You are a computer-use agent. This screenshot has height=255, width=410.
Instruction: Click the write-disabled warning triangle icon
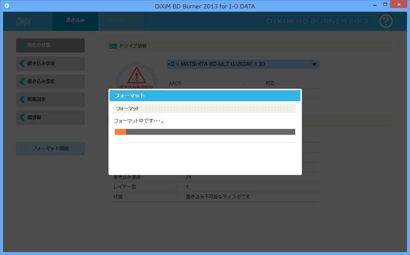click(136, 75)
